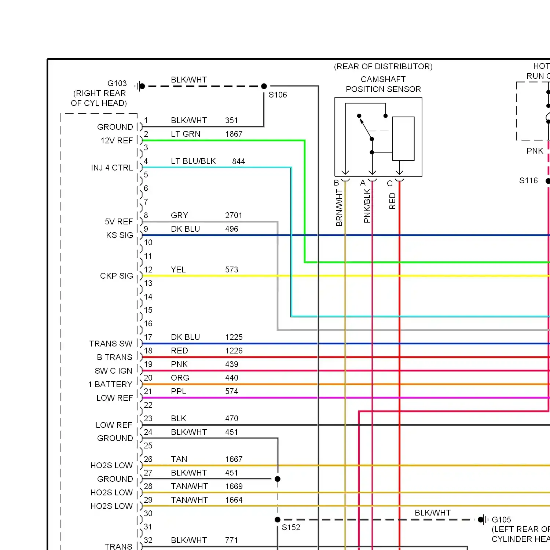Click the S106 splice junction dot
Image resolution: width=550 pixels, height=550 pixels.
tap(264, 86)
